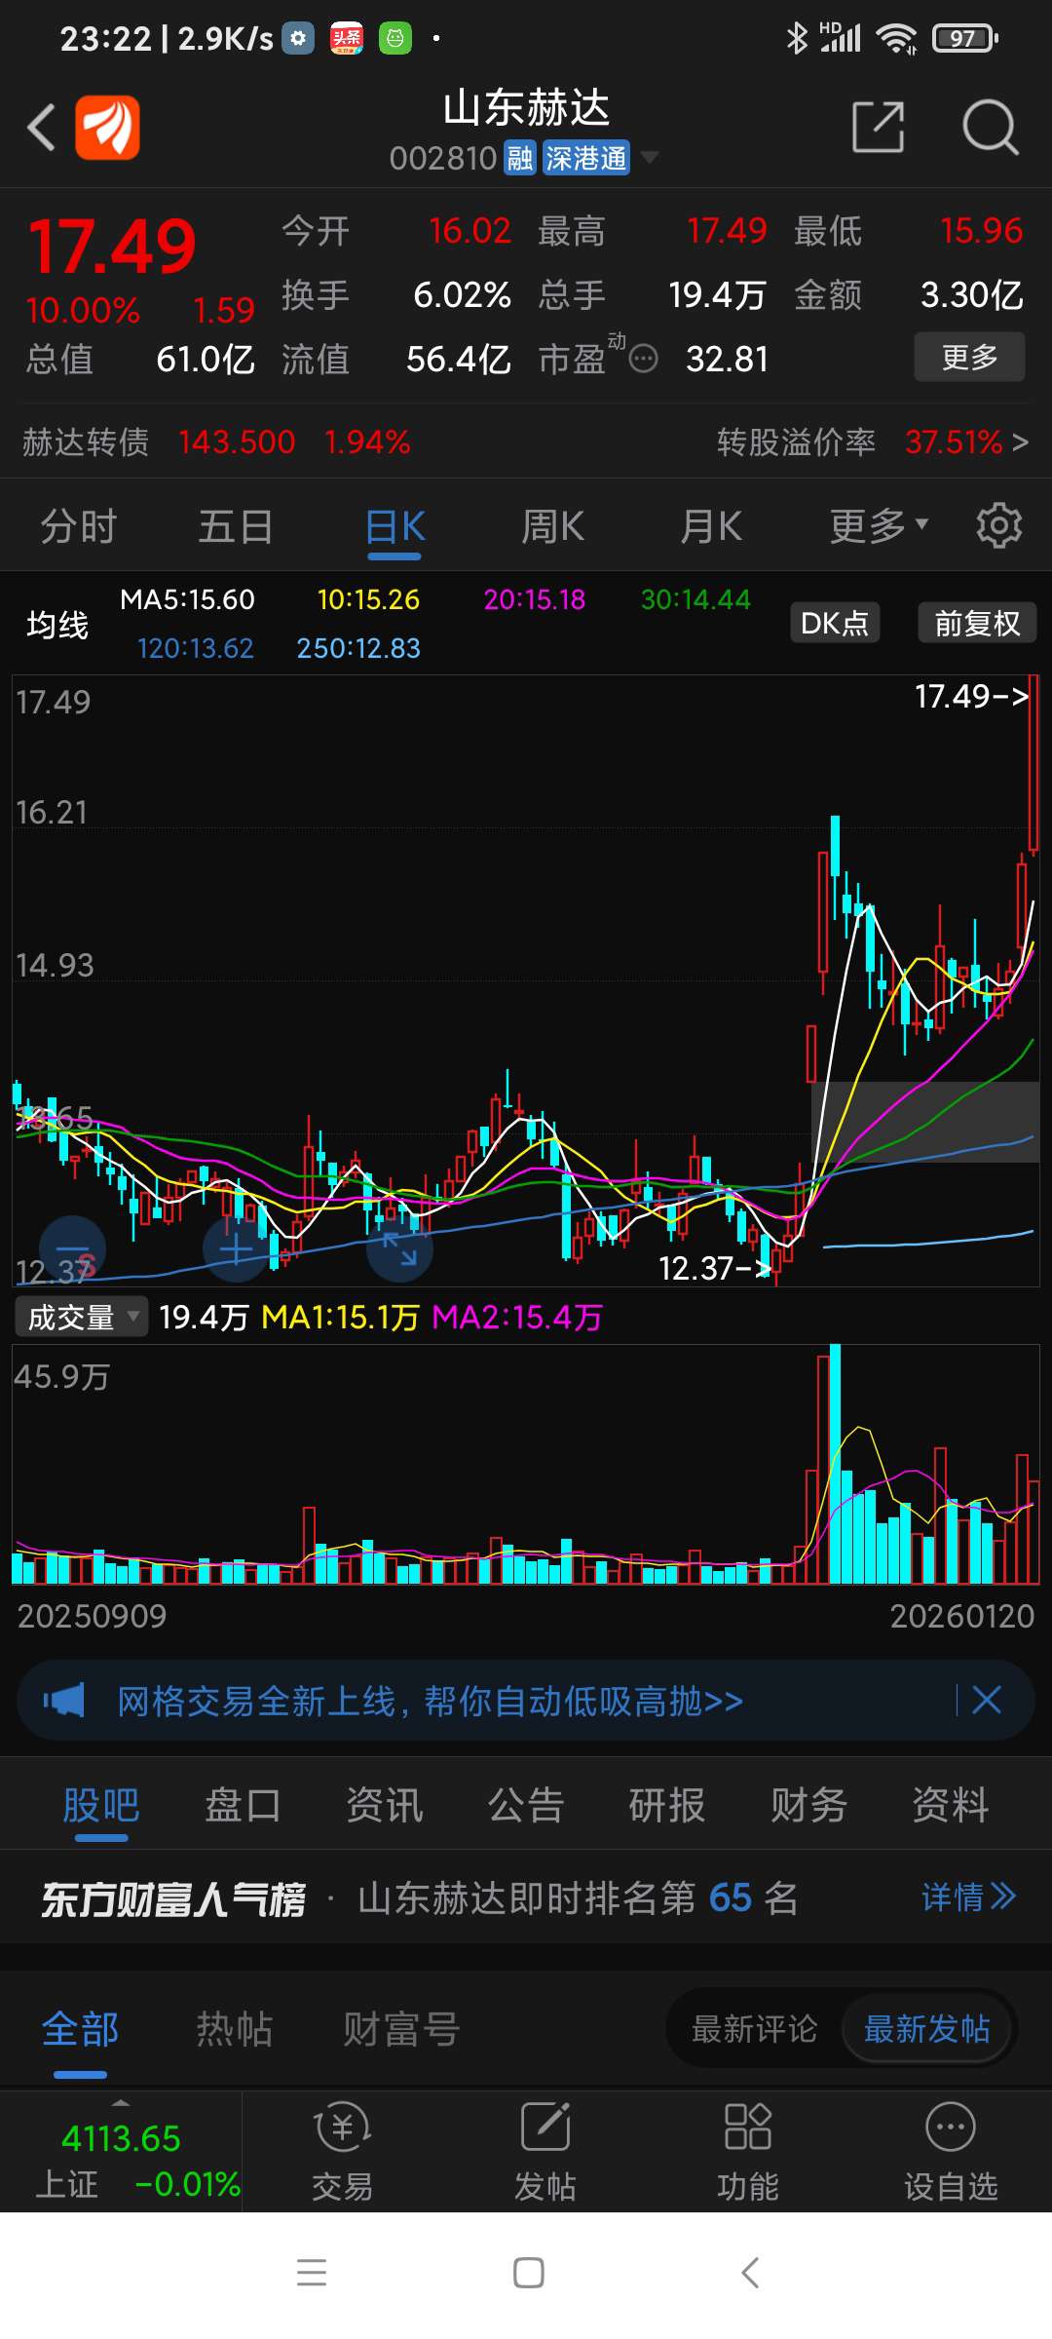The height and width of the screenshot is (2339, 1052).
Task: Tap 东方财富人气榜 ranking title
Action: pos(173,1898)
